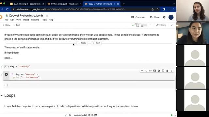Image resolution: width=209 pixels, height=117 pixels.
Task: Share the notebook
Action: pyautogui.click(x=154, y=17)
